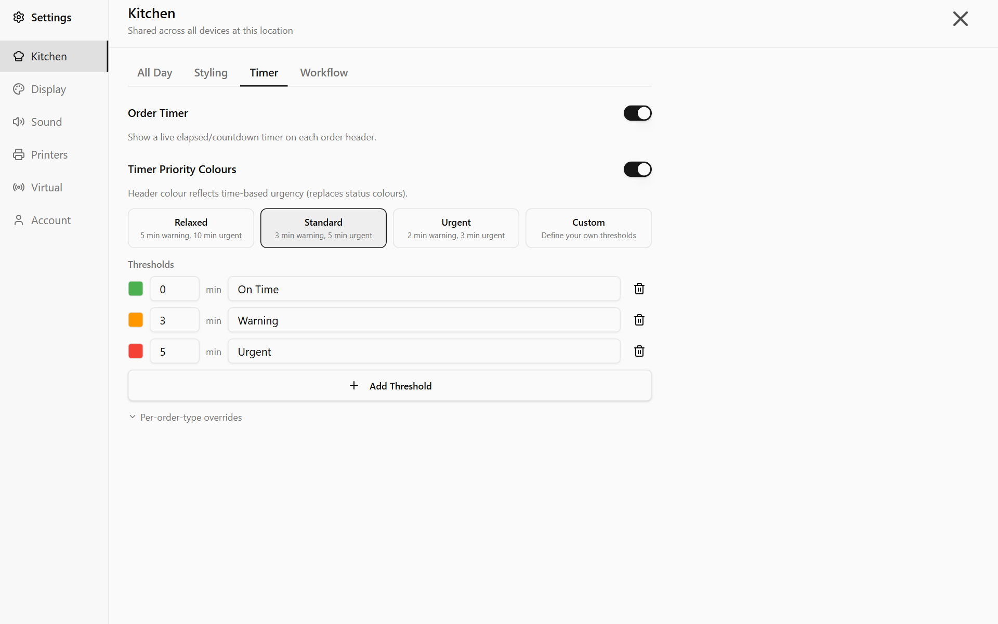Click the Urgent minutes field showing 5
This screenshot has height=624, width=998.
coord(175,352)
